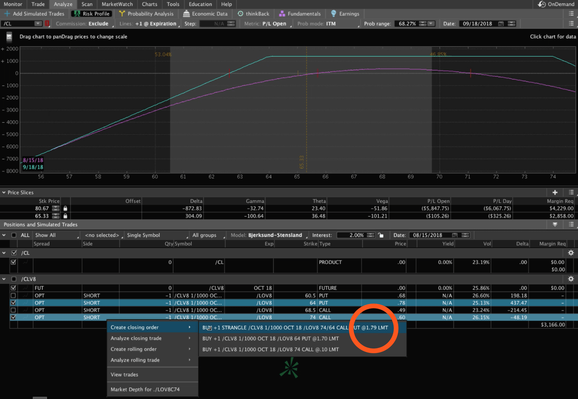
Task: Open the Positions panel filter arrow
Action: coord(555,224)
